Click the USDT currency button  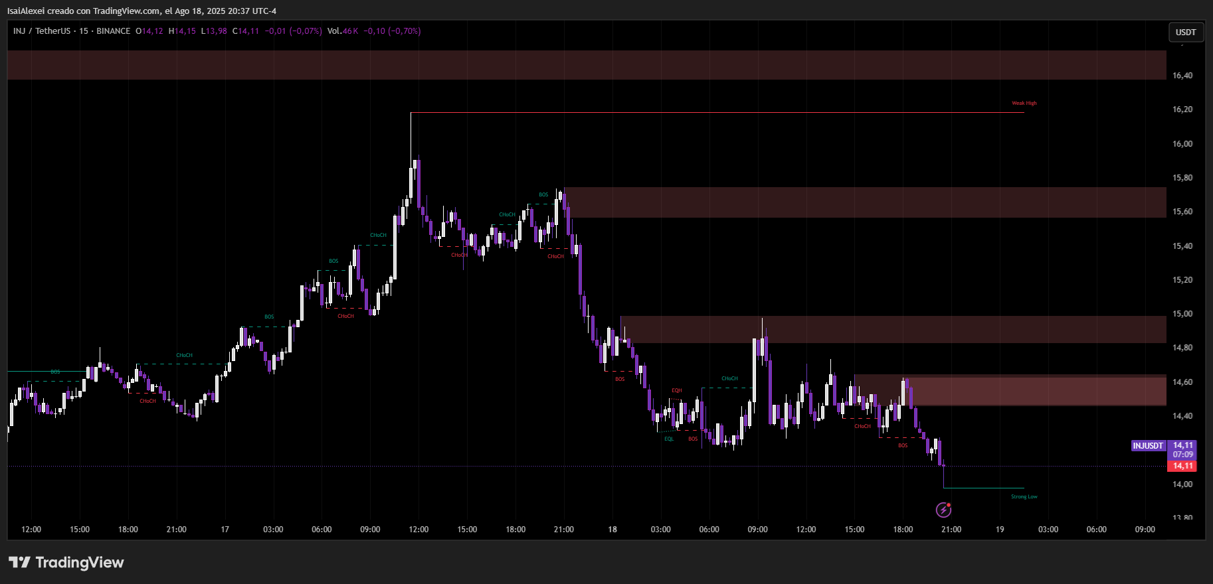coord(1185,32)
